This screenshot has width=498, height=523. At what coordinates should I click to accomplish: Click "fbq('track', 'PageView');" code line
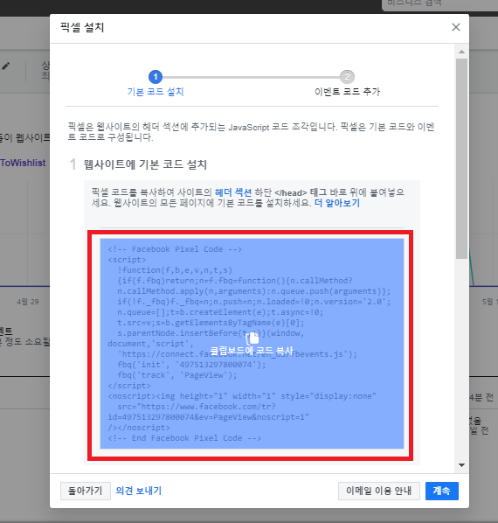[x=176, y=375]
